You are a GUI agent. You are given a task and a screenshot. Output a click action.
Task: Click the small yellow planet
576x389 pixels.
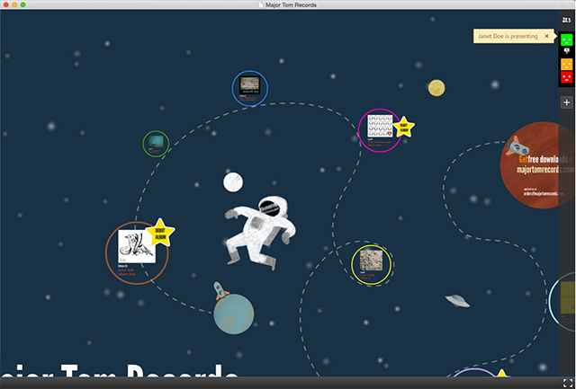(x=436, y=88)
